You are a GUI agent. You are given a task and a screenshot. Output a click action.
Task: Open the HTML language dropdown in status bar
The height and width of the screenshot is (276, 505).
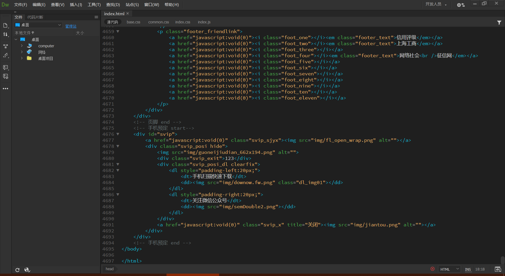tap(449, 269)
